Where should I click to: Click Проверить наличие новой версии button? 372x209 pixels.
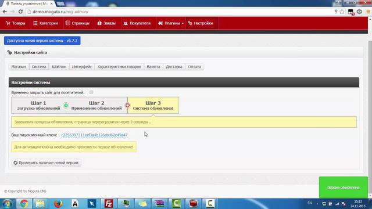click(46, 163)
